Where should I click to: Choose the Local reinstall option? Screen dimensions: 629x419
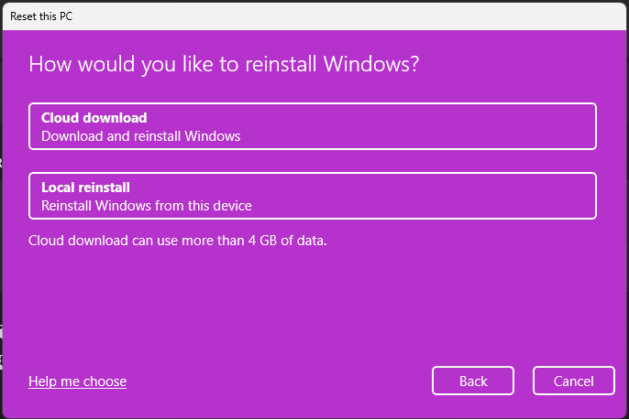(313, 196)
